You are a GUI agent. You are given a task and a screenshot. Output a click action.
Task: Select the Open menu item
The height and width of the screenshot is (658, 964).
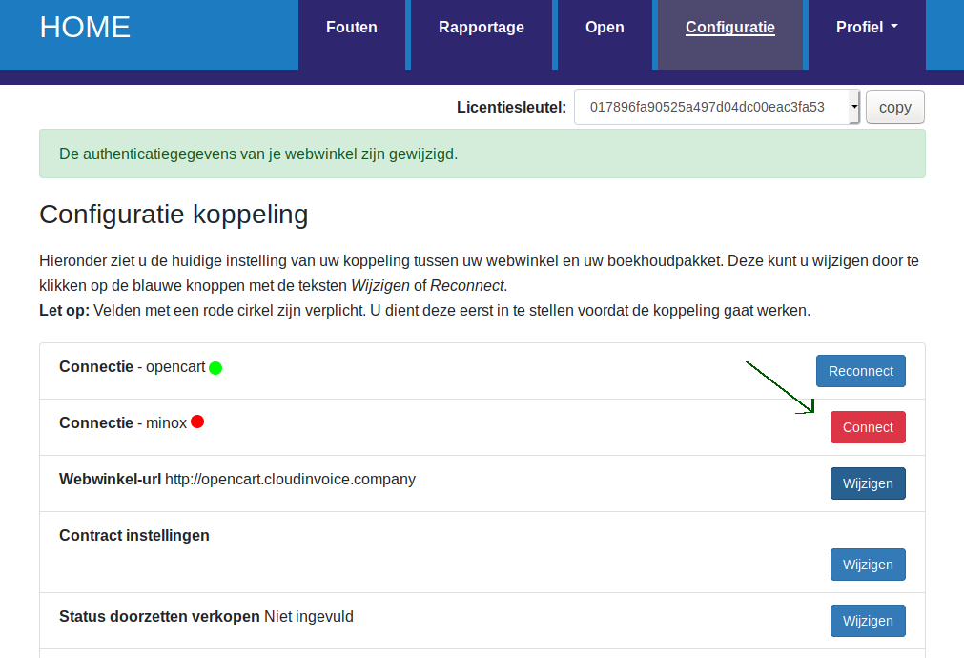(x=604, y=27)
